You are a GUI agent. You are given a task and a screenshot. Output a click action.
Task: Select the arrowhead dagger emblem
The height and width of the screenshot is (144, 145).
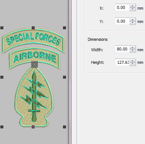[x=34, y=97]
